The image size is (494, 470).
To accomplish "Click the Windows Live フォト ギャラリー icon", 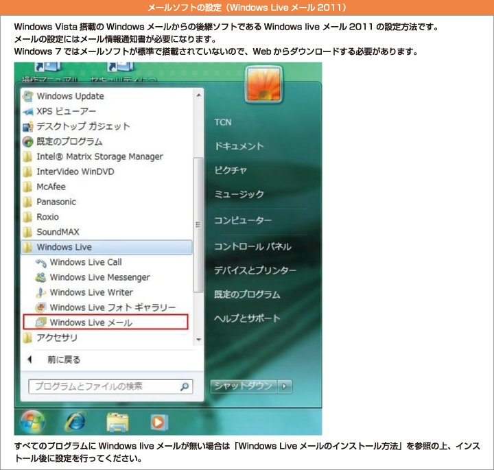I will 40,307.
